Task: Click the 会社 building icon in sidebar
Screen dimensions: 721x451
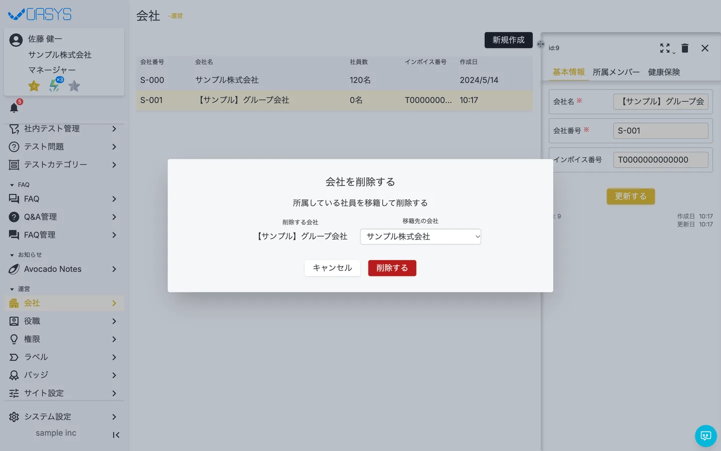Action: 14,303
